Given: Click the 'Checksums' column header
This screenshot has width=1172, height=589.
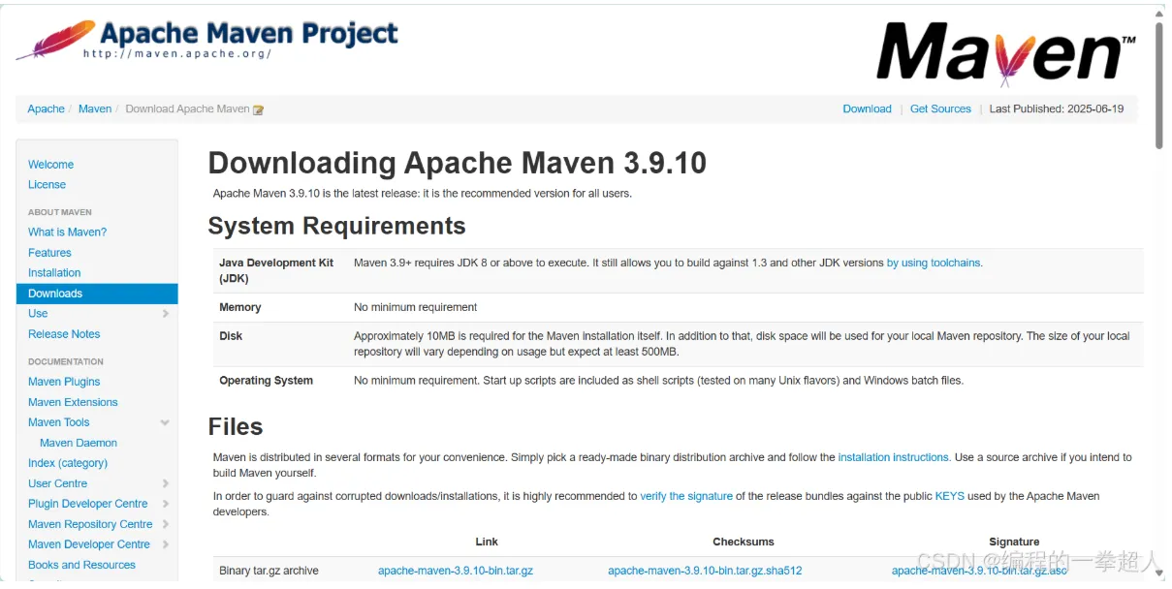Looking at the screenshot, I should [x=744, y=542].
